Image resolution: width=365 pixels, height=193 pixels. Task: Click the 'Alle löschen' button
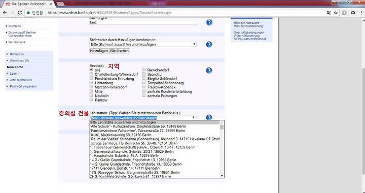tap(119, 51)
